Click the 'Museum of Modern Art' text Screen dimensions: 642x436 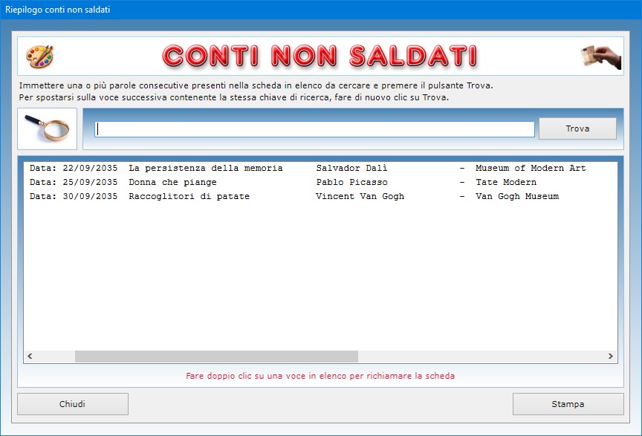(x=531, y=169)
